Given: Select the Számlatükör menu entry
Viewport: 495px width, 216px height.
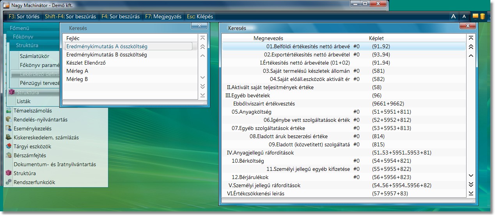Looking at the screenshot, I should coord(35,56).
